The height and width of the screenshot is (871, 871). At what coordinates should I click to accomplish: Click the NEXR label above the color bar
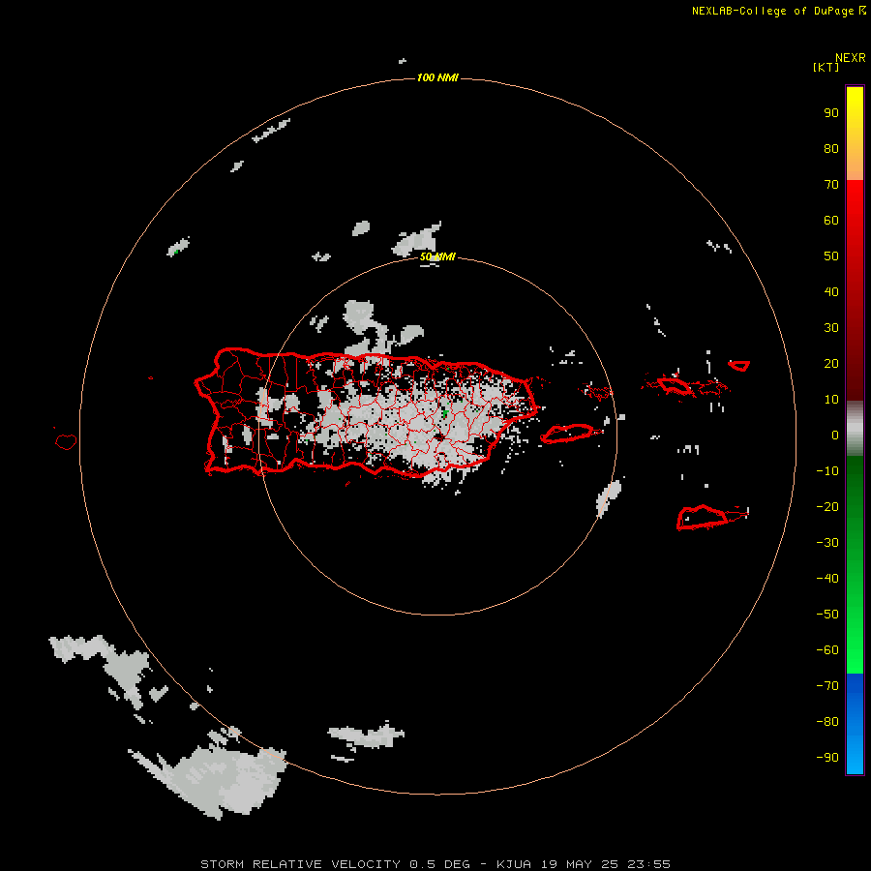click(851, 58)
